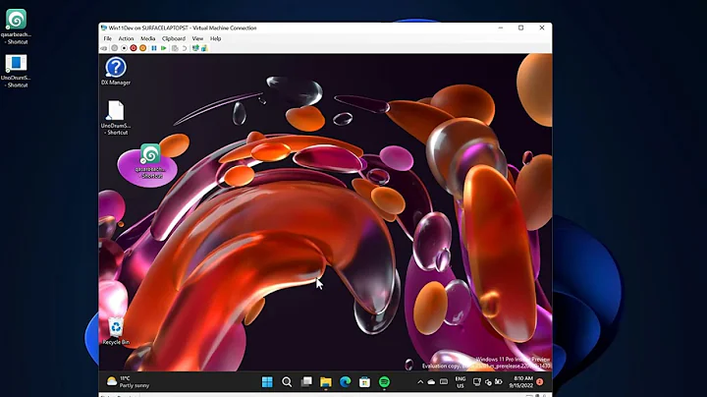Maximize the Virtual Machine Connection window
Viewport: 707px width, 397px height.
click(520, 28)
